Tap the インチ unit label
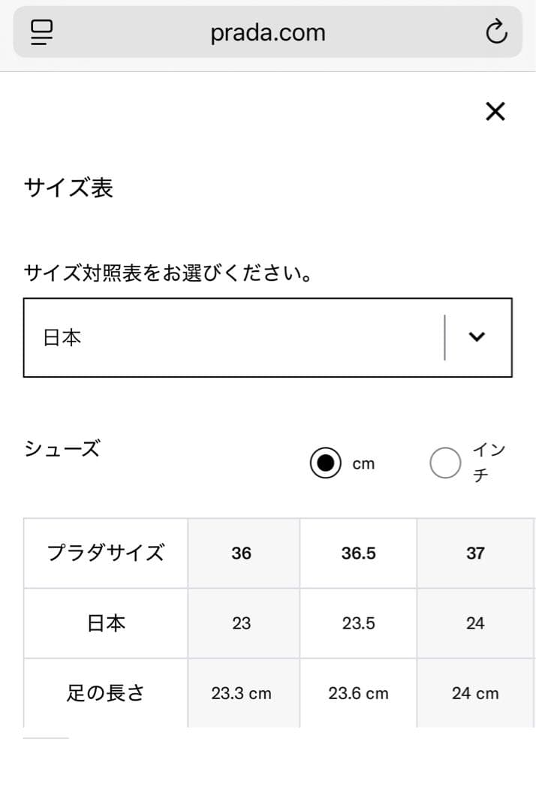 click(489, 463)
